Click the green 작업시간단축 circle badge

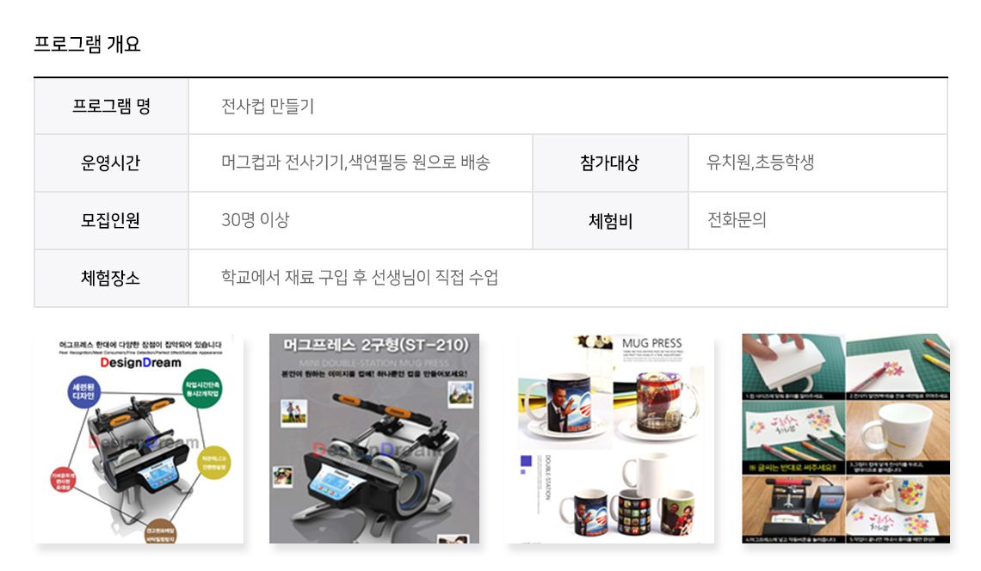[x=202, y=389]
